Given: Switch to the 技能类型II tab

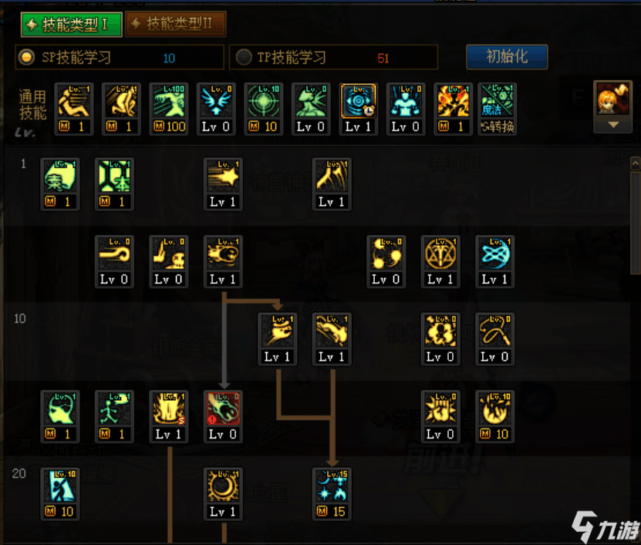Looking at the screenshot, I should coord(175,24).
